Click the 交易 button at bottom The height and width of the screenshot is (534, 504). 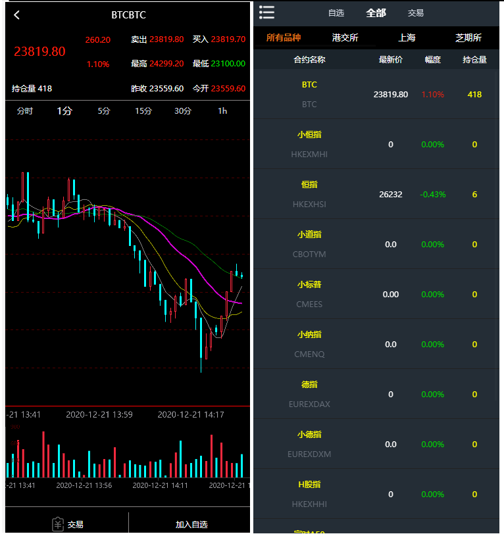pos(67,524)
